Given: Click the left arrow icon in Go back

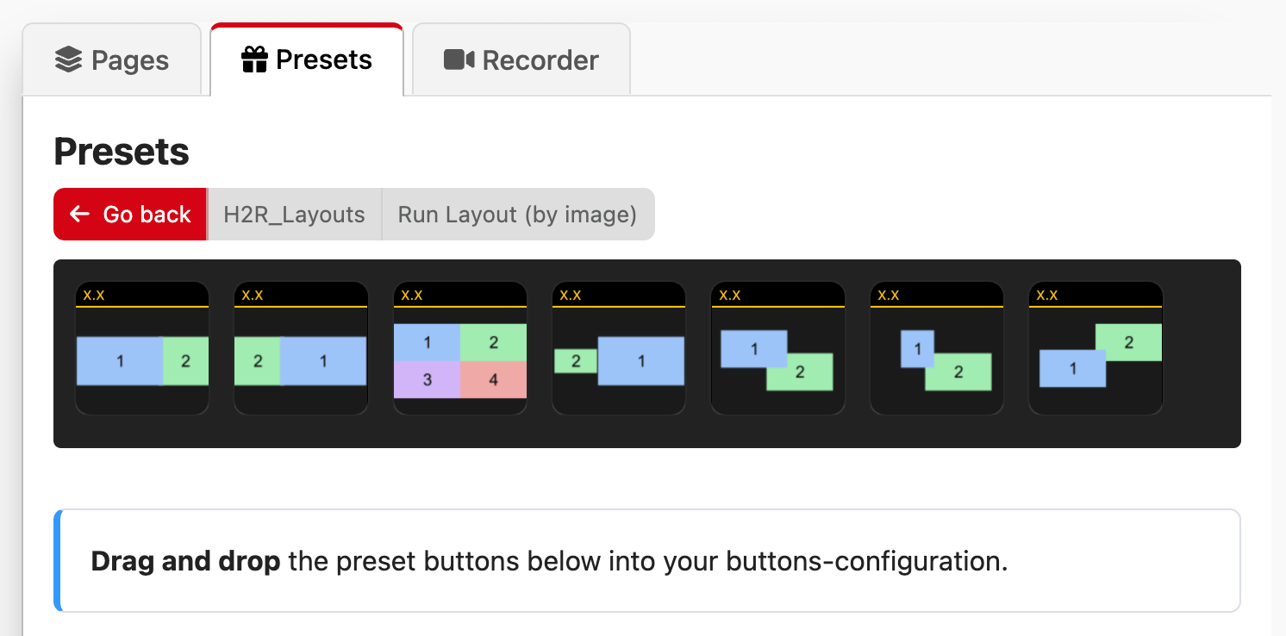Looking at the screenshot, I should click(x=80, y=214).
